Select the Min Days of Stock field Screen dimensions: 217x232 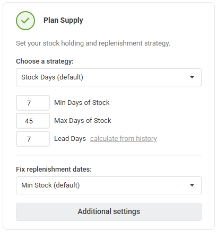[33, 103]
